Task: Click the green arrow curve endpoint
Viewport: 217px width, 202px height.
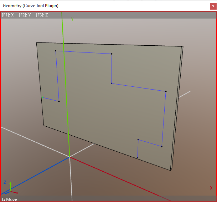Action: 43,97
